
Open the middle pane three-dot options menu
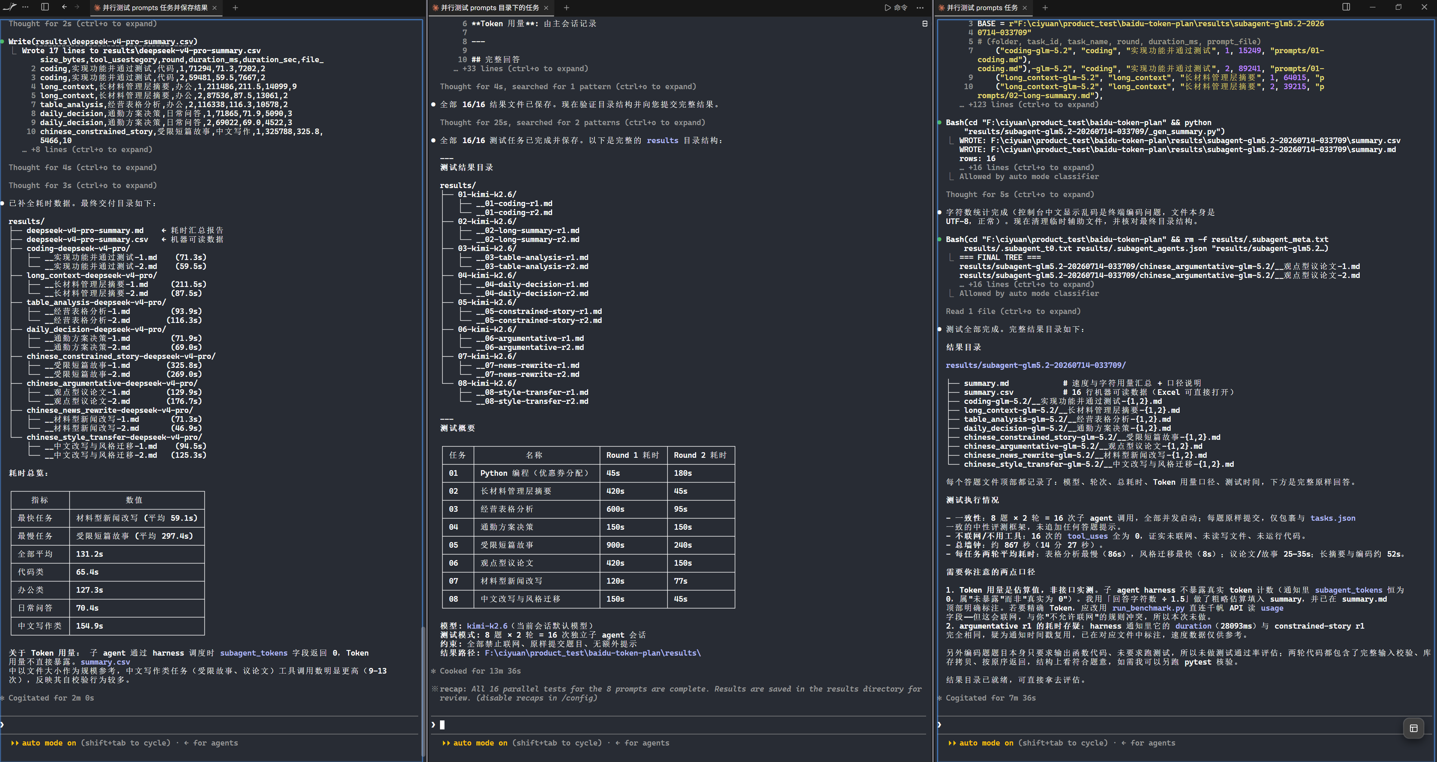pos(920,8)
